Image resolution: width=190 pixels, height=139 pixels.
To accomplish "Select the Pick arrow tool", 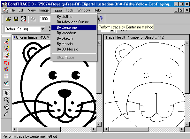I will [6, 93].
